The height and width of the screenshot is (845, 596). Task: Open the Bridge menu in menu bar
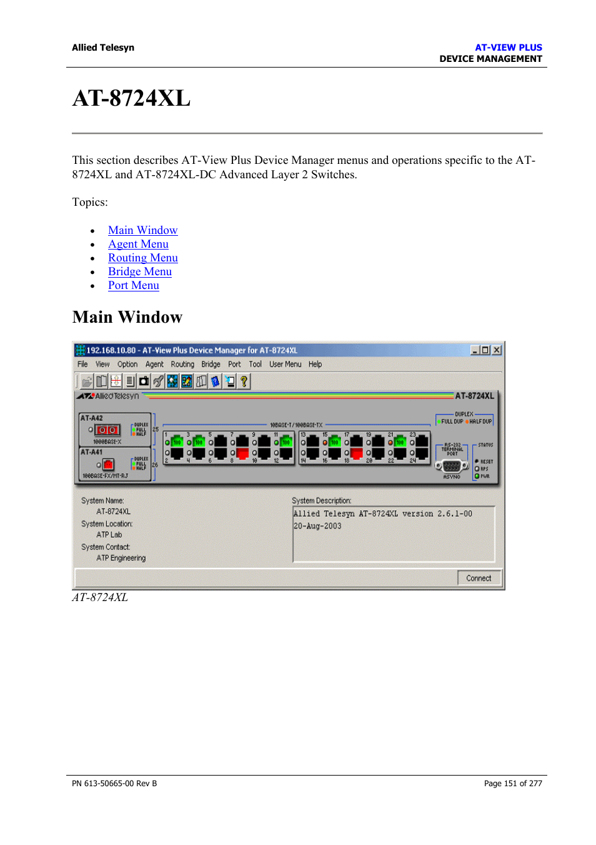tap(211, 364)
